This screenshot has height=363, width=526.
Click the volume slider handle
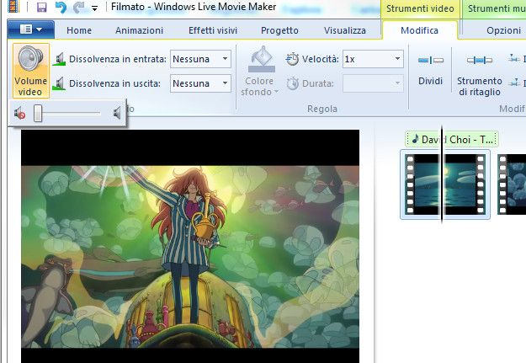(38, 113)
